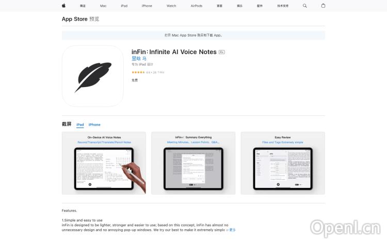The image size is (387, 241).
Task: Open the iPad navigation menu item
Action: [x=124, y=6]
